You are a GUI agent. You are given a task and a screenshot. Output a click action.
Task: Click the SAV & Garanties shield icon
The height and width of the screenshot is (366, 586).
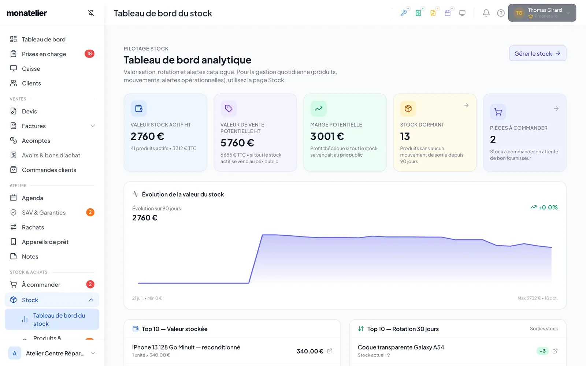[14, 213]
